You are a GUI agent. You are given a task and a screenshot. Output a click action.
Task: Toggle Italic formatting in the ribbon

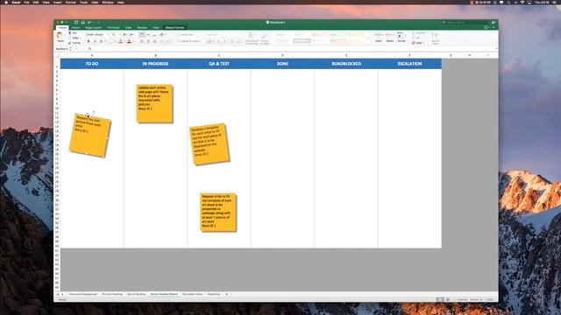[95, 41]
